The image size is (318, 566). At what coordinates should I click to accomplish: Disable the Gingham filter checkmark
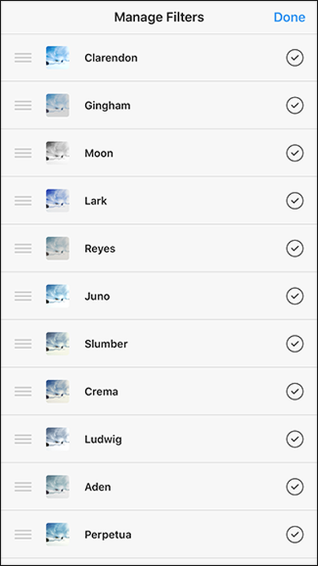tap(295, 105)
